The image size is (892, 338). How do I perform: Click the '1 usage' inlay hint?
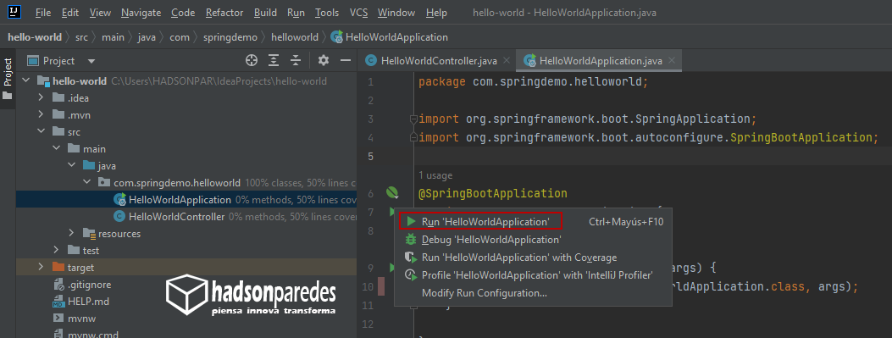pyautogui.click(x=435, y=175)
